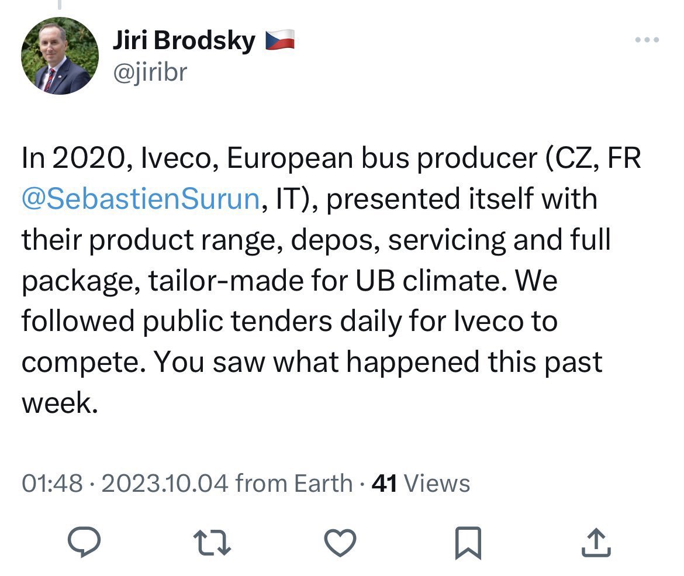Viewport: 684px width, 576px height.
Task: Open the Jiri Brodsky display name
Action: (183, 41)
